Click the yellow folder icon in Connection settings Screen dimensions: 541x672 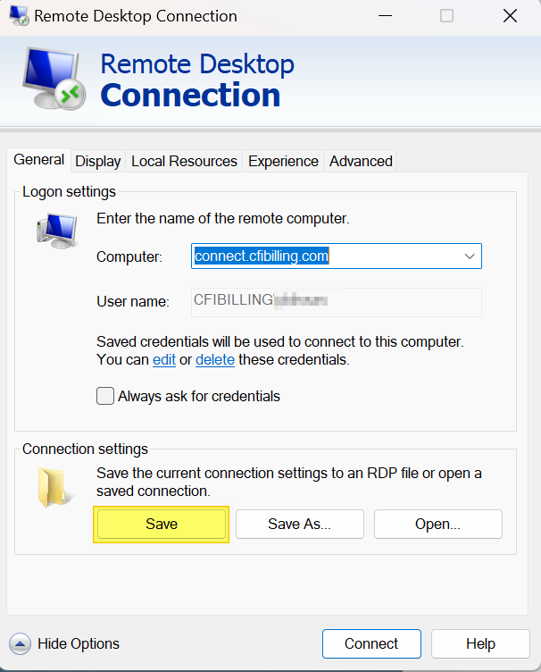point(55,487)
